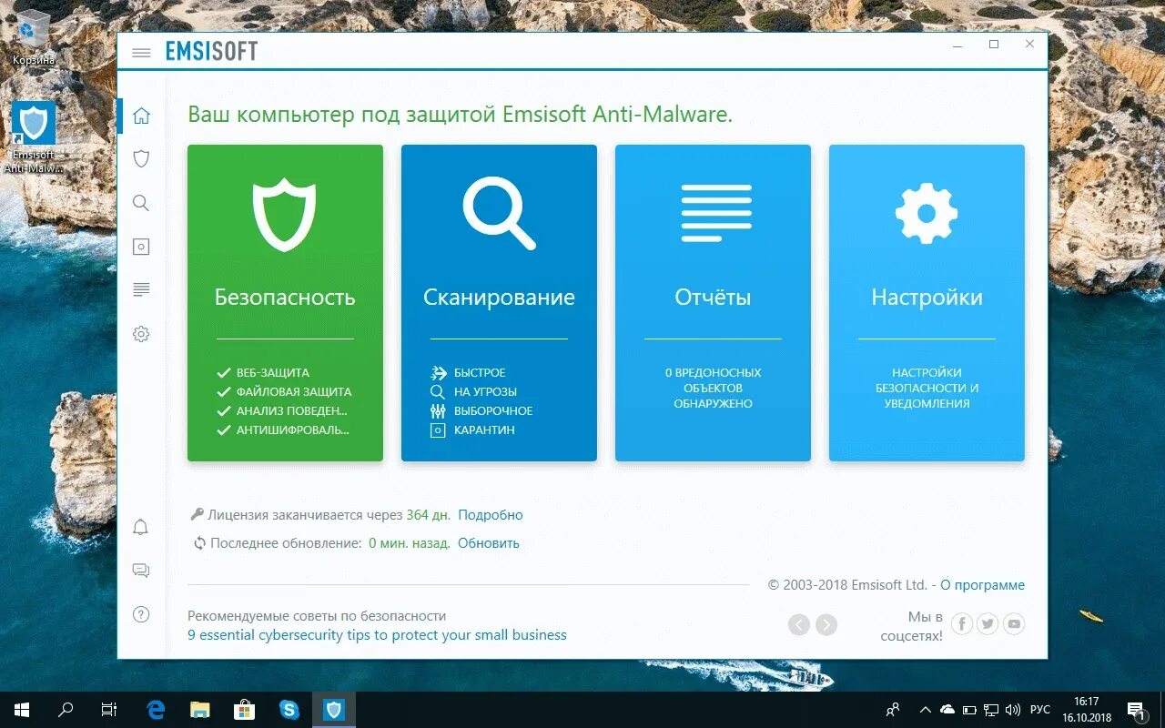1165x728 pixels.
Task: Click the 364 дн. license value
Action: click(429, 515)
